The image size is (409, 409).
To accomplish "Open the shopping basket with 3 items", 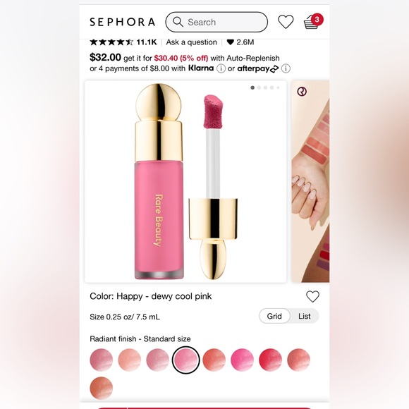I will tap(313, 21).
